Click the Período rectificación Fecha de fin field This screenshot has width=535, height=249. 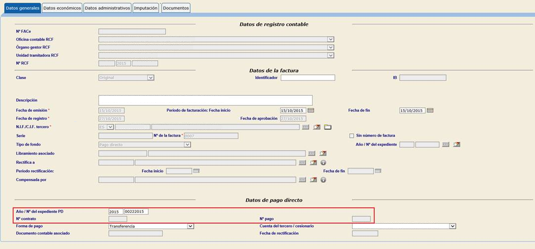point(361,171)
